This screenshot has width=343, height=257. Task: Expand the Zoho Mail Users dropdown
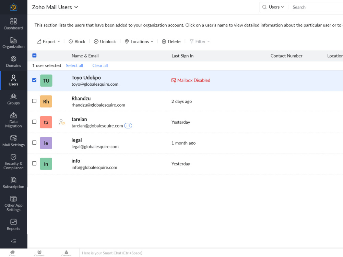[76, 7]
